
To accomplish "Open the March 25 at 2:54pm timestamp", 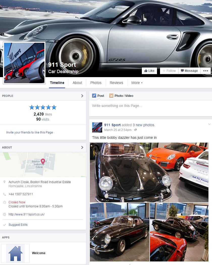I will pyautogui.click(x=118, y=130).
